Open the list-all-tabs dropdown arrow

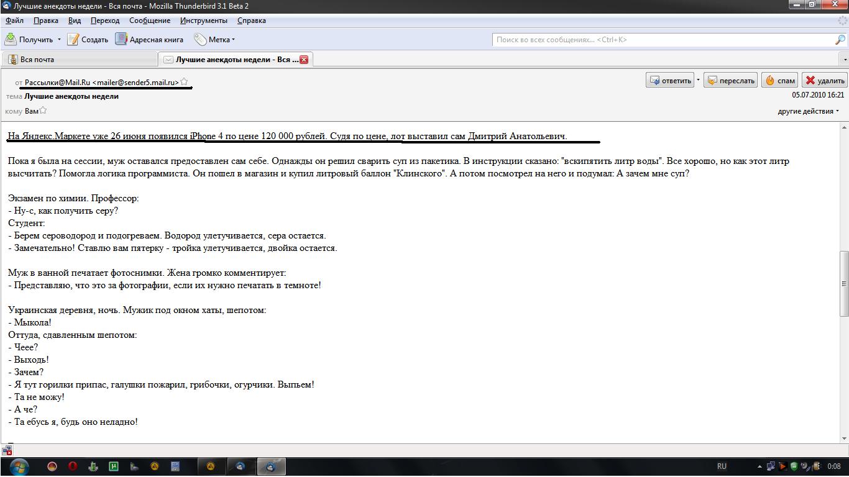pos(844,60)
